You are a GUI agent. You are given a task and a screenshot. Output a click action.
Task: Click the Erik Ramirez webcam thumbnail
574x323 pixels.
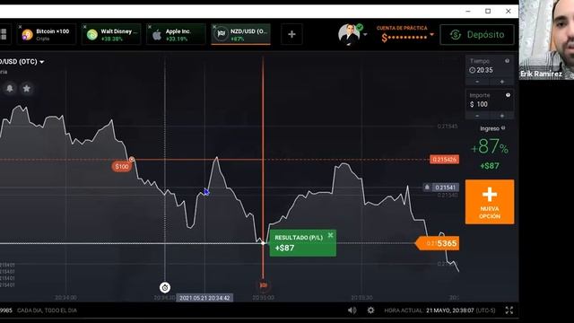pyautogui.click(x=546, y=39)
